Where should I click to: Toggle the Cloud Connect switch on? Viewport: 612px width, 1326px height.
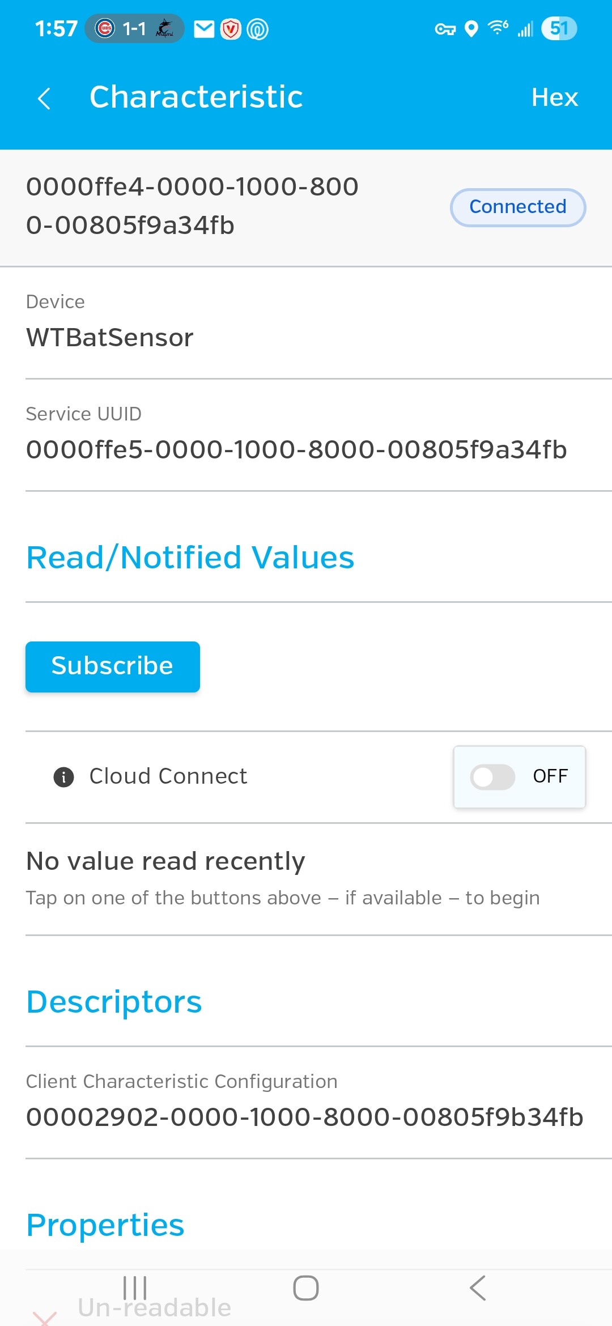click(519, 776)
